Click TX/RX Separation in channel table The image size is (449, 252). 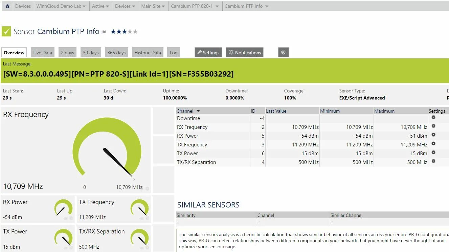pos(196,162)
